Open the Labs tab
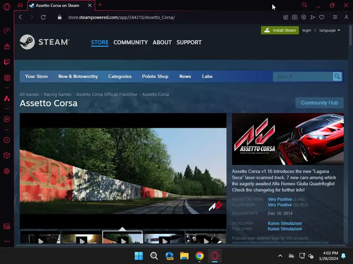 tap(207, 77)
